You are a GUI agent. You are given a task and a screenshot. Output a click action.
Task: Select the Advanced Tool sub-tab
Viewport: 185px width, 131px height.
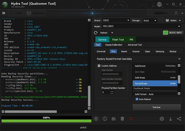coord(135,45)
